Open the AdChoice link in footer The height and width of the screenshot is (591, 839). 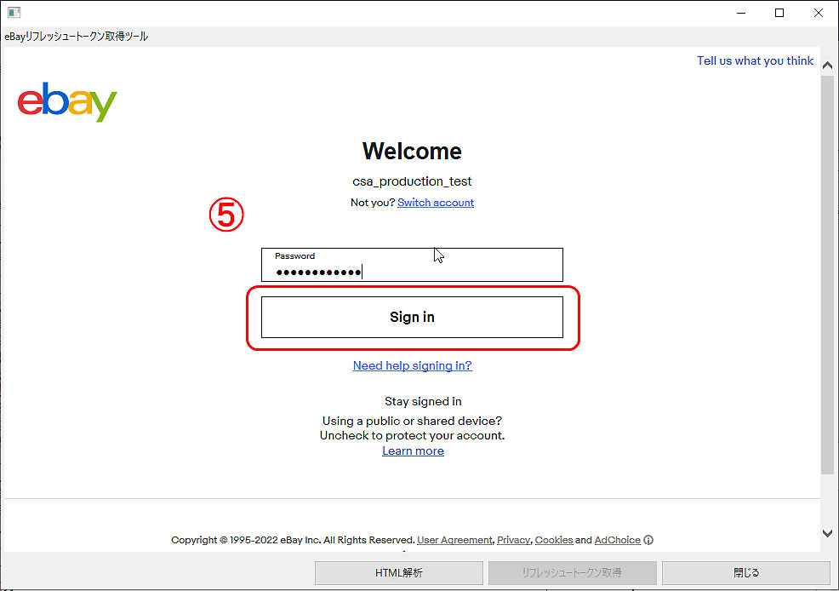coord(618,540)
